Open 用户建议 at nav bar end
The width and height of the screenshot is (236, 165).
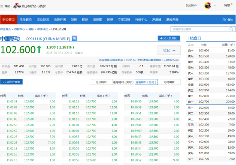click(227, 20)
